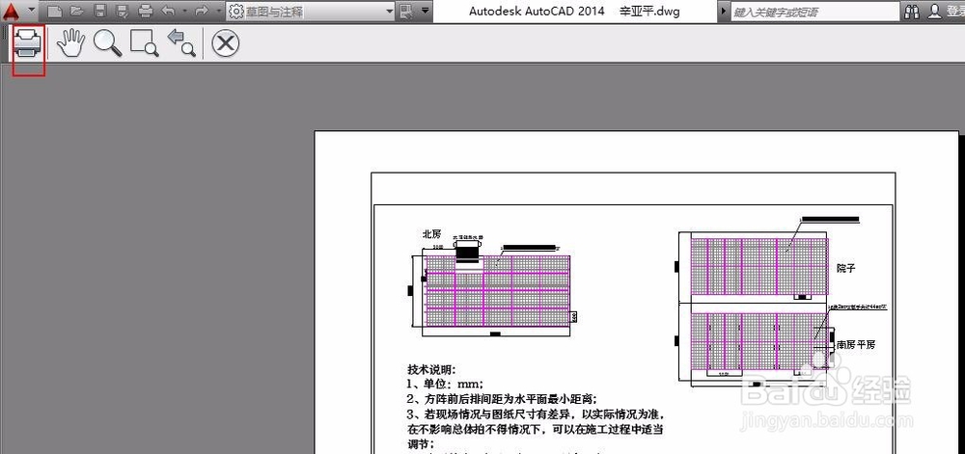Open the Undo history dropdown arrow
This screenshot has width=965, height=454.
(x=184, y=11)
